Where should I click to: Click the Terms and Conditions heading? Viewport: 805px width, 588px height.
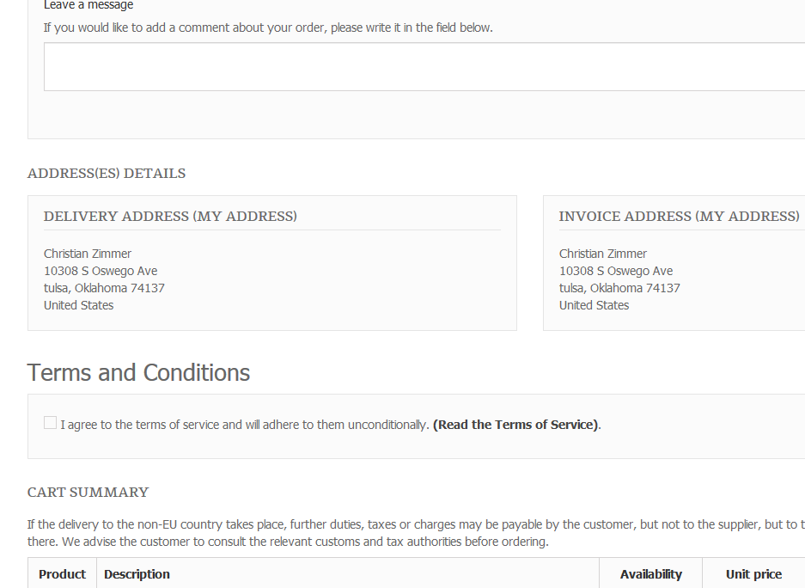(138, 373)
